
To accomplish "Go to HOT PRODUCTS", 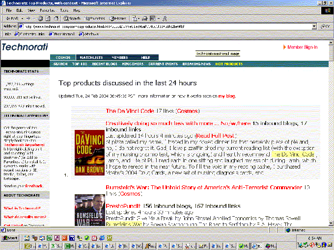I will 229,64.
